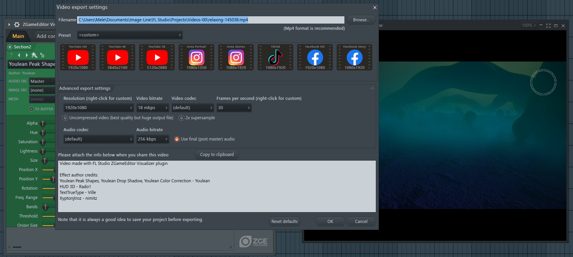The height and width of the screenshot is (257, 573).
Task: Click the ZGE Visualizer logo
Action: [253, 242]
